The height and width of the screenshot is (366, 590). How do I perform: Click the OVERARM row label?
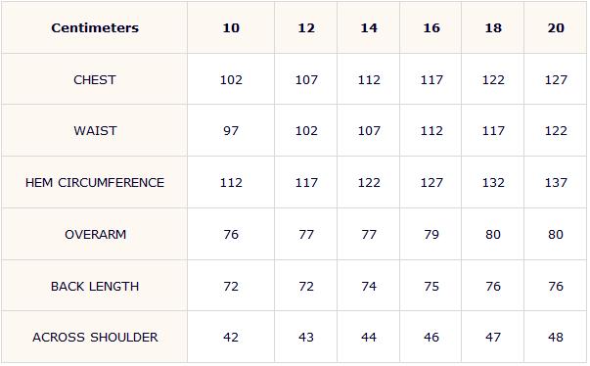95,235
